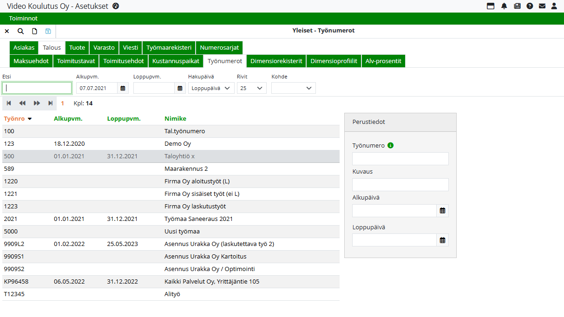Click the new document icon
Screen dimensions: 564x317
(x=34, y=31)
